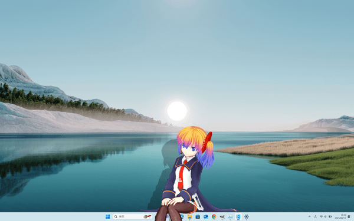
Task: Open the picture viewer app on taskbar
Action: click(x=230, y=217)
